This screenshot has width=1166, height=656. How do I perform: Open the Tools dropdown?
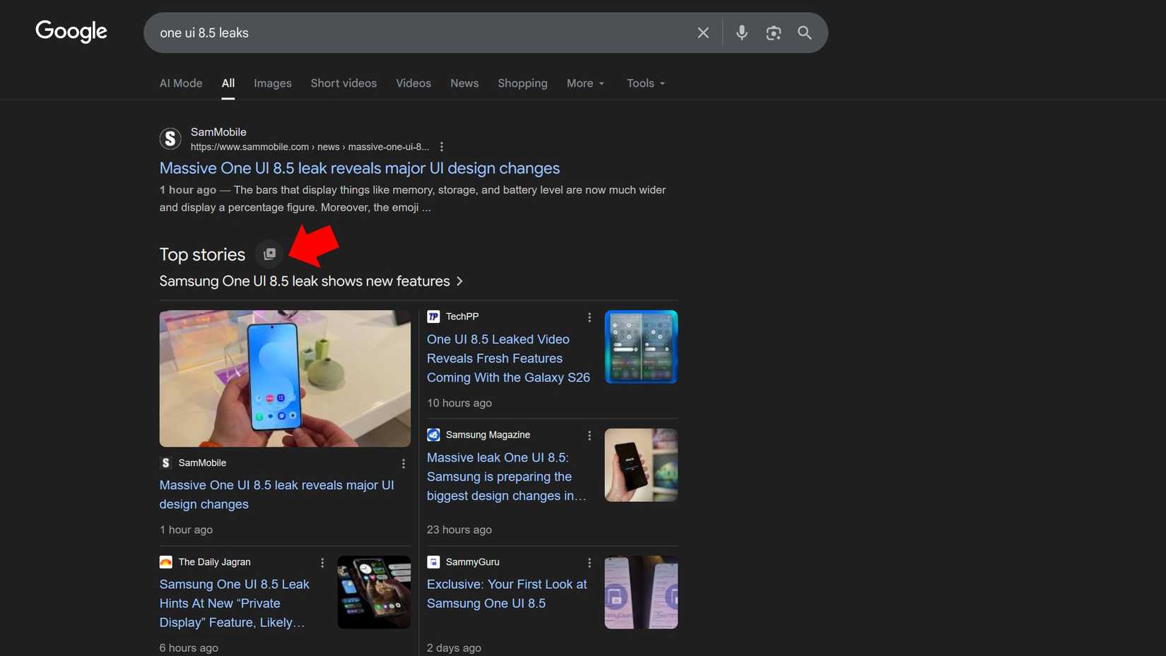(x=644, y=83)
